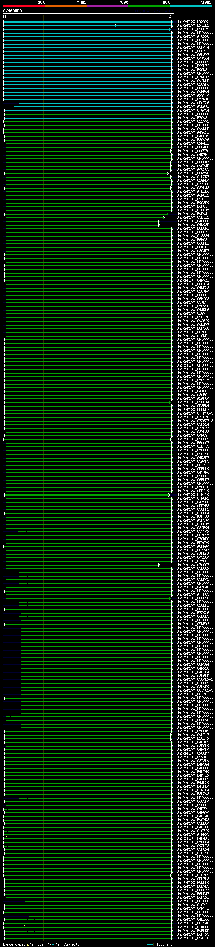
Task: Select label UniRef100_Q9P4Z1
Action: (193, 143)
